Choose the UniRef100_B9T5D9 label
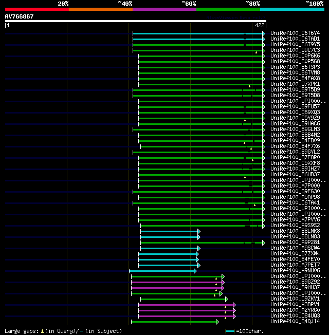The width and height of the screenshot is (329, 335). tap(295, 90)
